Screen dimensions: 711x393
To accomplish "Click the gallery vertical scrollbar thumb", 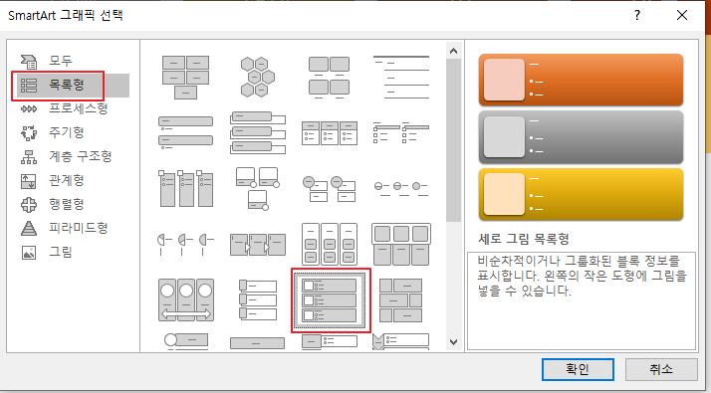I will click(453, 140).
